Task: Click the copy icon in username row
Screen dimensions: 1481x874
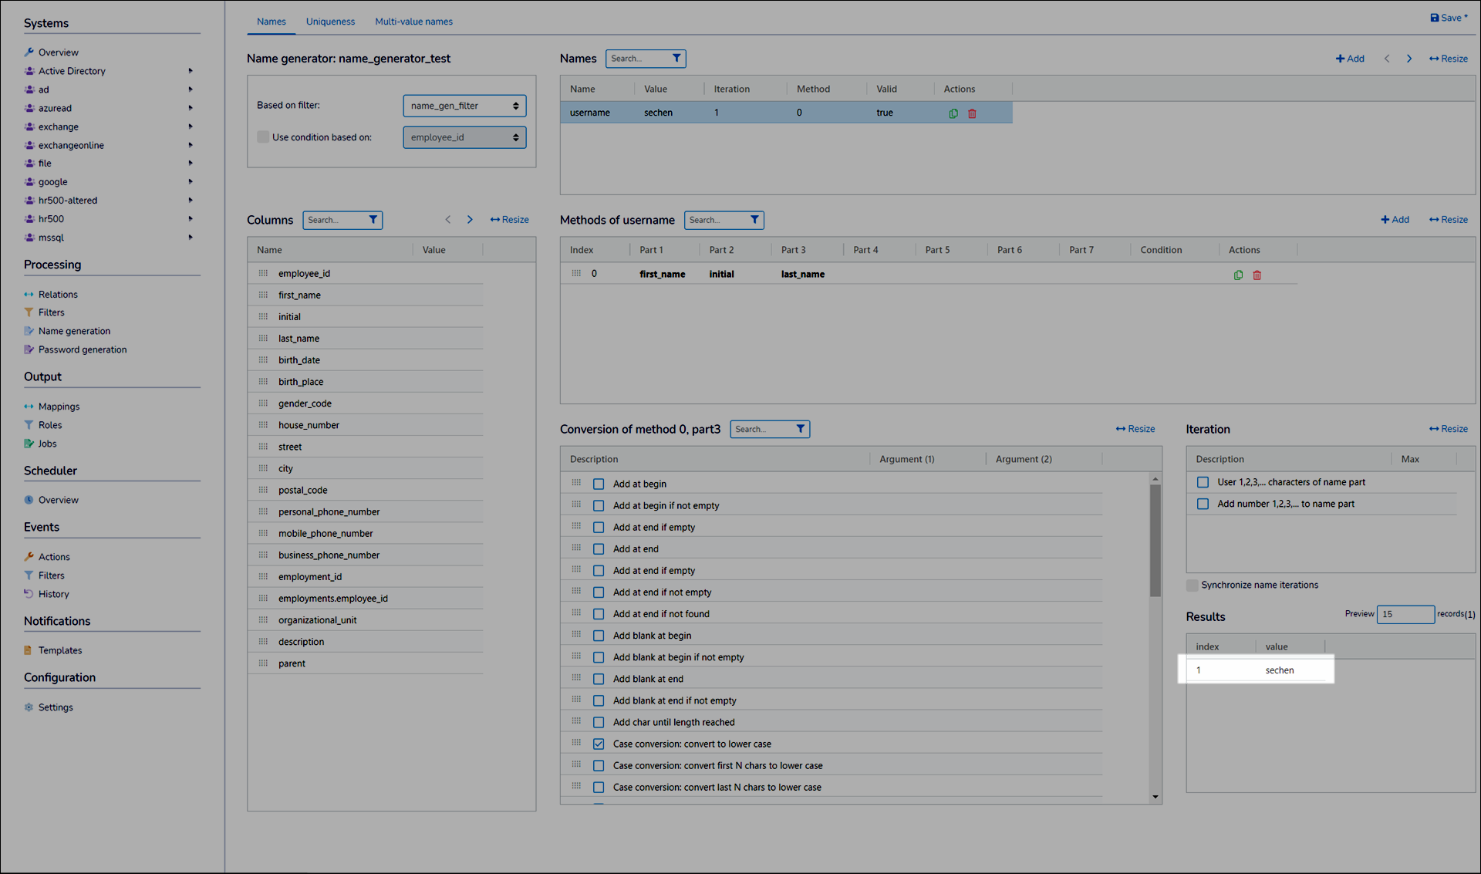Action: point(953,113)
